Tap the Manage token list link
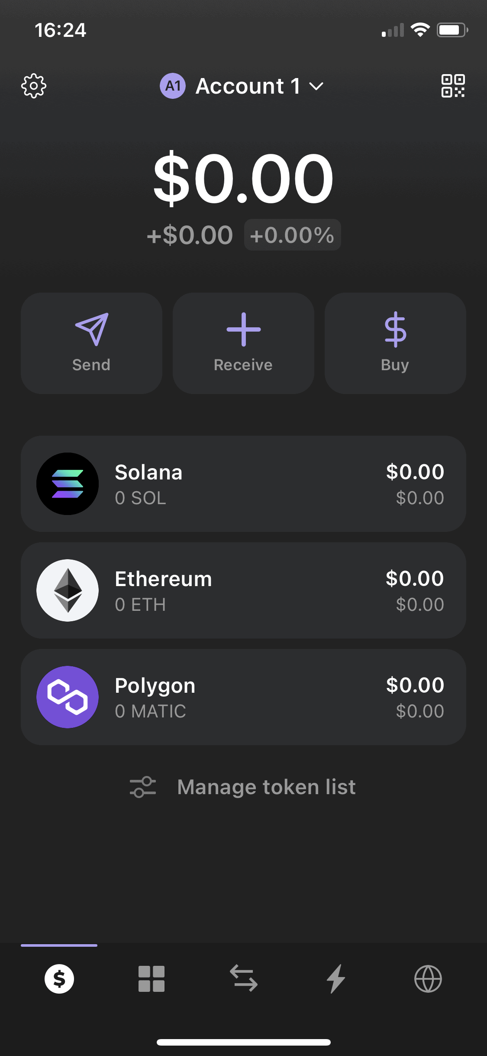487x1056 pixels. 266,787
